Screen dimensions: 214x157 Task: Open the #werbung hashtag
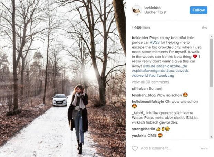click(x=165, y=76)
